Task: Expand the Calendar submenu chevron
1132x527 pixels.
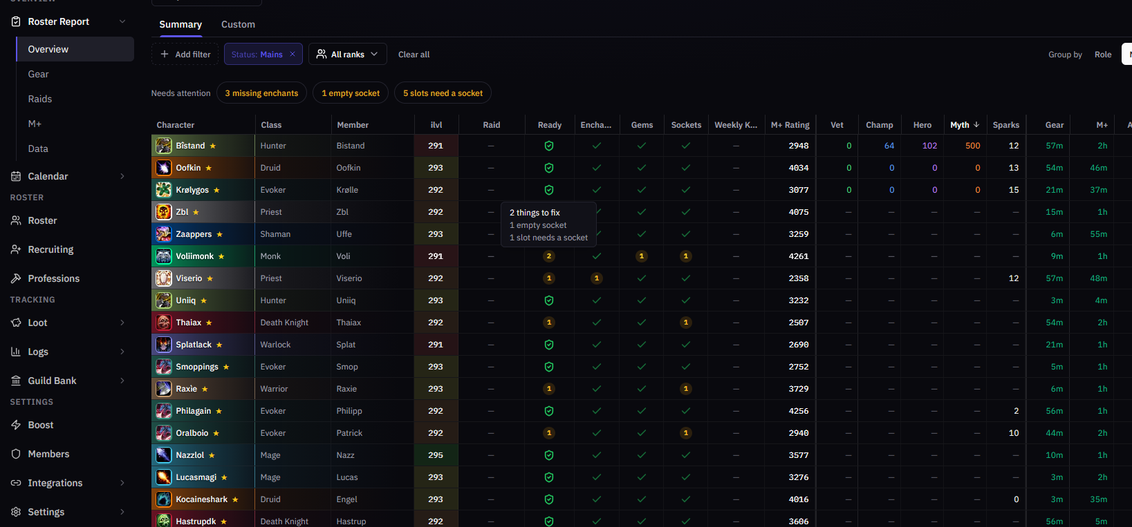Action: point(122,176)
